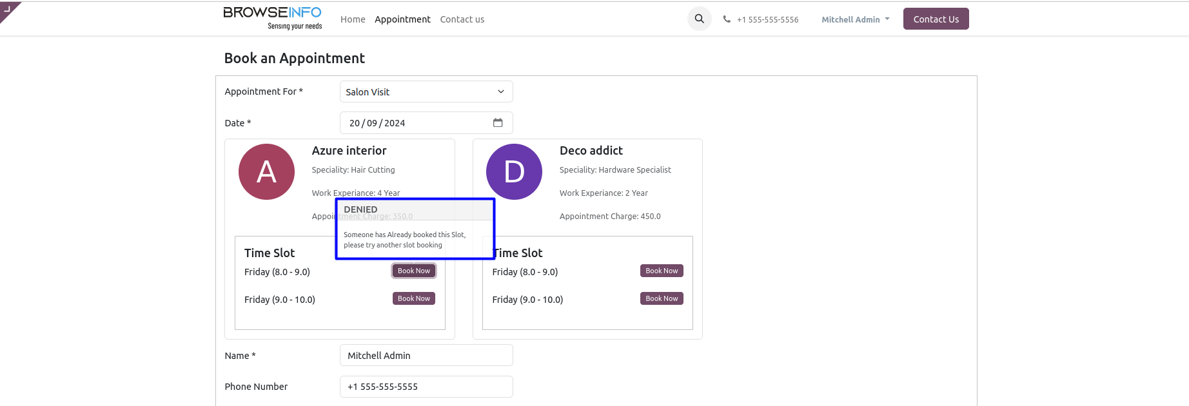Click the Phone Number input field
This screenshot has height=406, width=1189.
pos(426,387)
